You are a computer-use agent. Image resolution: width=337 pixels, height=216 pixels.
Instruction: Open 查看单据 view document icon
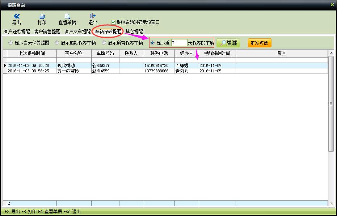click(67, 16)
